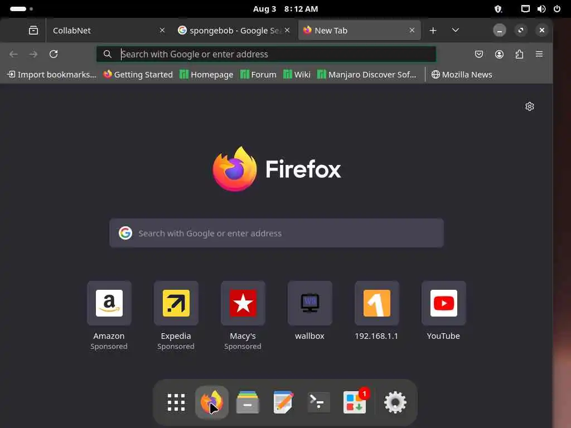Screen dimensions: 571x428
Task: Open a new tab with plus button
Action: 433,31
